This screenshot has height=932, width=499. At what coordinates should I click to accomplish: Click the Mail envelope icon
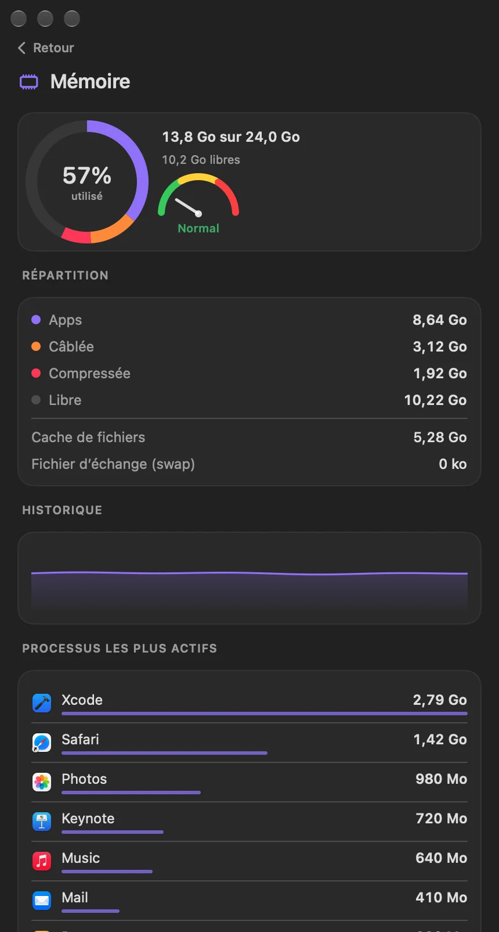pyautogui.click(x=42, y=901)
